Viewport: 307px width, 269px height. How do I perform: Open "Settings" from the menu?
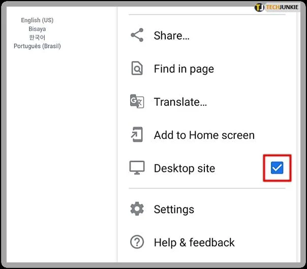(x=174, y=209)
